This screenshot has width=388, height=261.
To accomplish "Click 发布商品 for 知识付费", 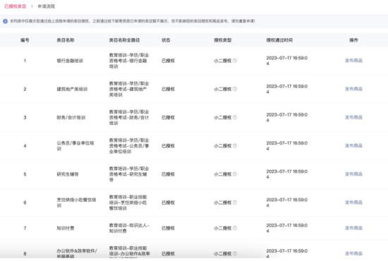I will (353, 228).
